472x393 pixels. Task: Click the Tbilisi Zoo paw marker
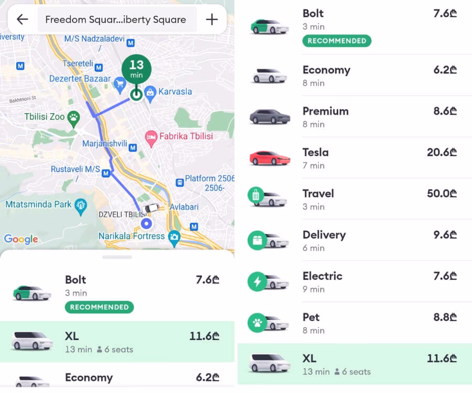74,116
